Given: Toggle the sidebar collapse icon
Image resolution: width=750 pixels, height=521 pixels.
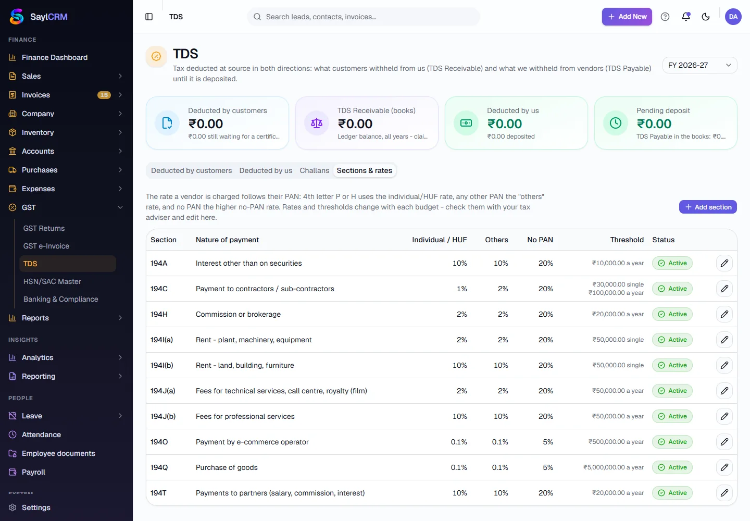Looking at the screenshot, I should click(x=149, y=17).
